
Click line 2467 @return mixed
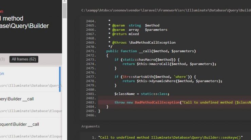point(123,34)
